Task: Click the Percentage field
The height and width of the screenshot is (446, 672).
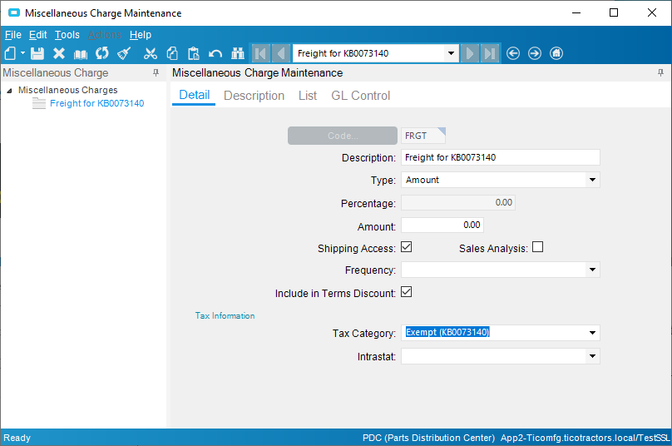Action: [x=457, y=202]
